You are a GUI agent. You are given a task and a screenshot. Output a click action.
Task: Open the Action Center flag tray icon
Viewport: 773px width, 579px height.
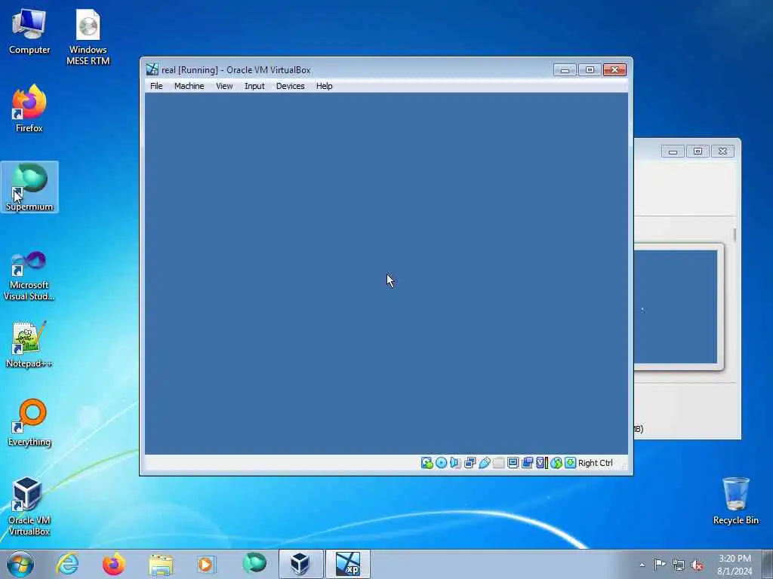click(x=660, y=565)
